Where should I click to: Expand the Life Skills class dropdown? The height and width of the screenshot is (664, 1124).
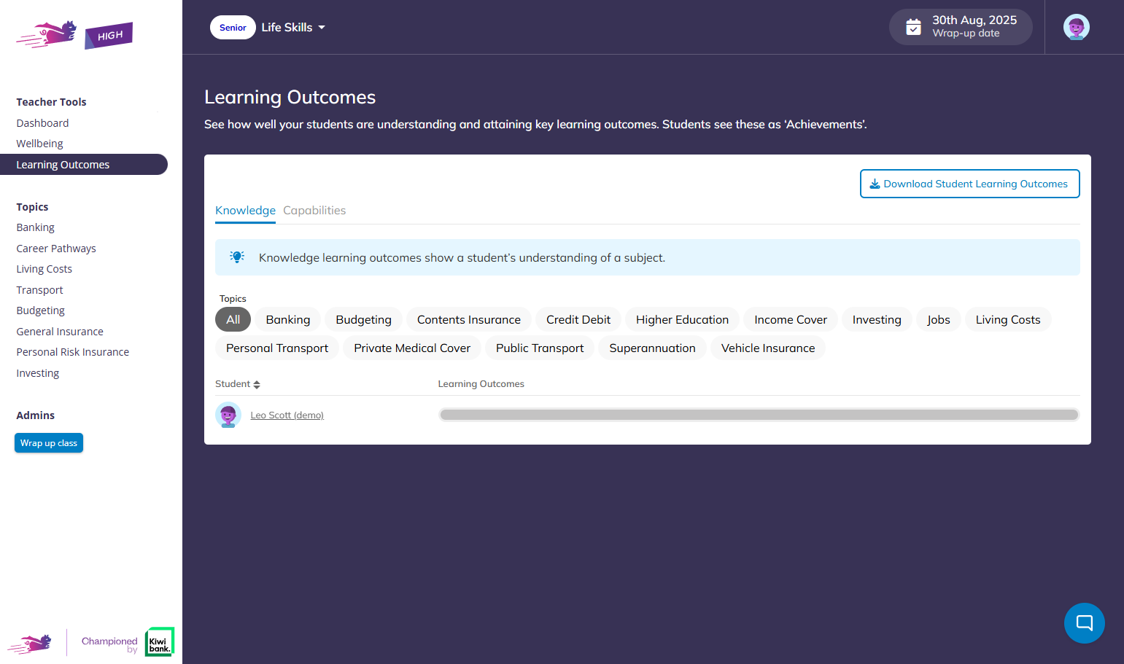pyautogui.click(x=293, y=27)
